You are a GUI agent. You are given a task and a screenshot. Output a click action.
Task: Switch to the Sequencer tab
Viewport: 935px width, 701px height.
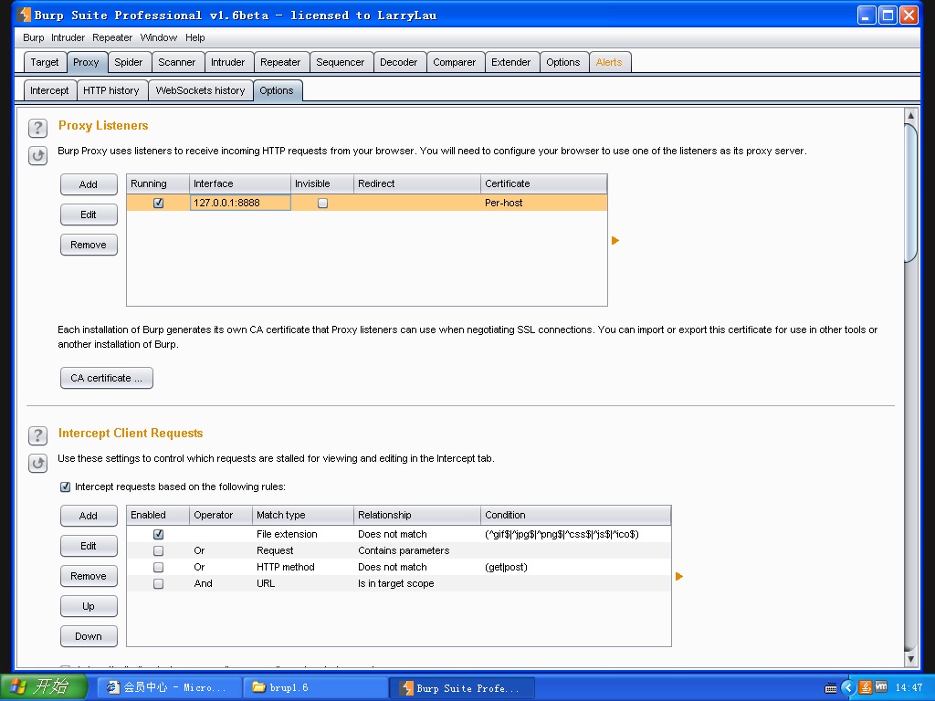(341, 62)
